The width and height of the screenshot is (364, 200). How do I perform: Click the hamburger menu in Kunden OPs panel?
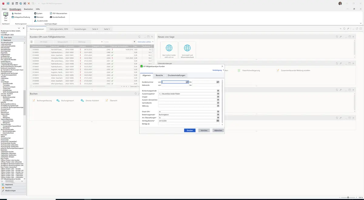pyautogui.click(x=31, y=42)
